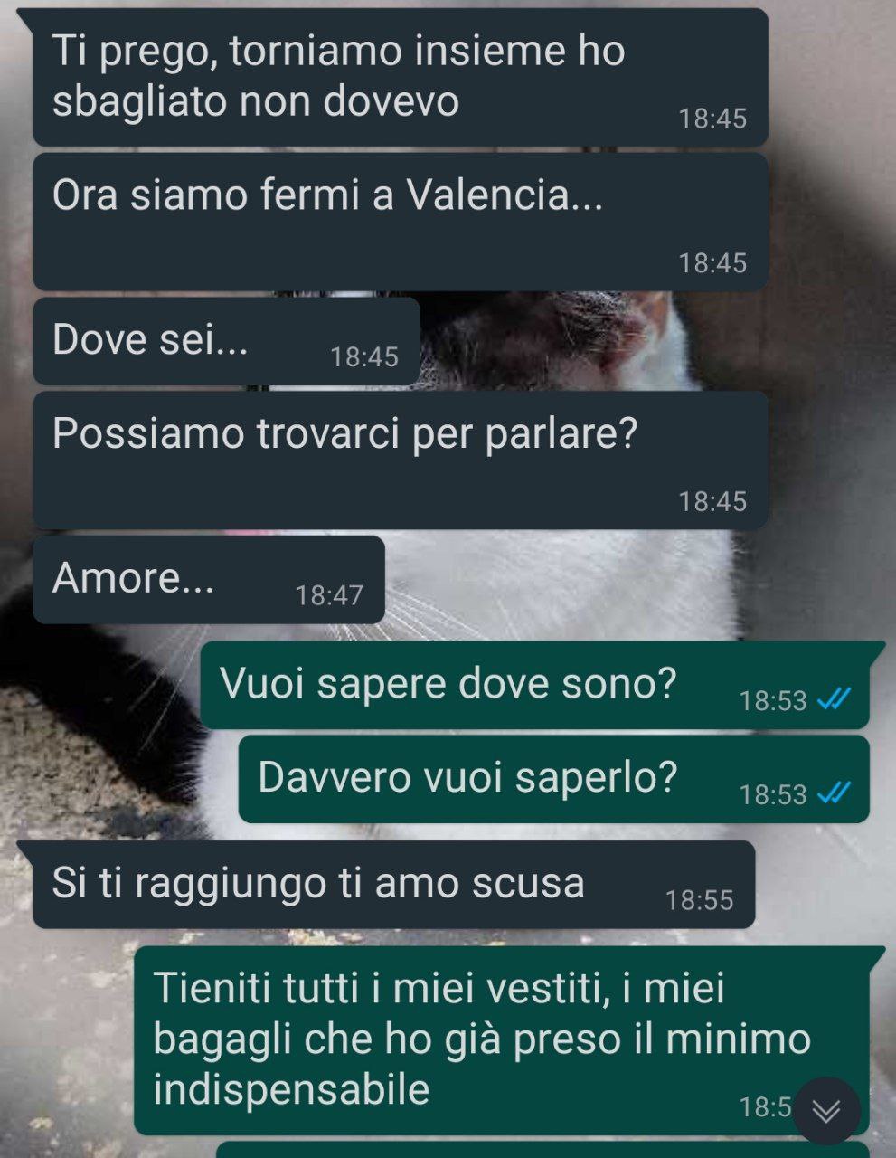Tap the scroll-to-bottom chevron button
Image resolution: width=896 pixels, height=1158 pixels.
click(x=826, y=1111)
